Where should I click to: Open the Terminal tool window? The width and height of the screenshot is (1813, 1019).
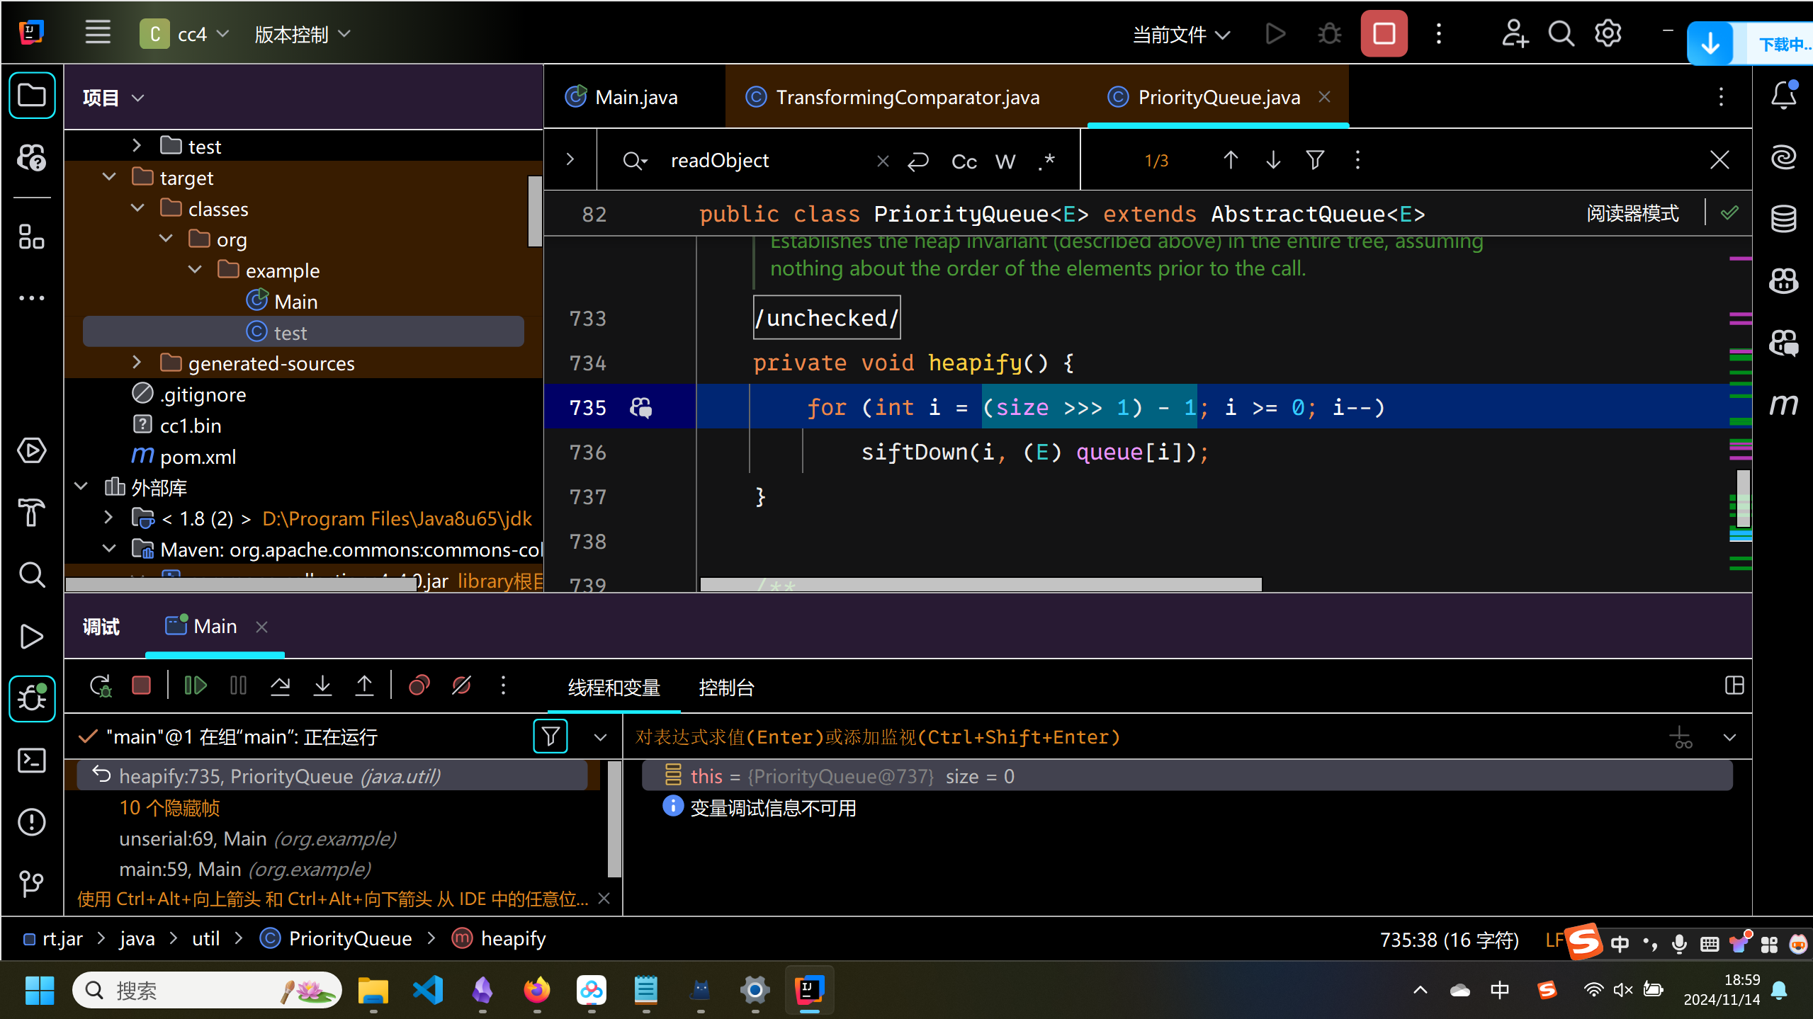32,761
